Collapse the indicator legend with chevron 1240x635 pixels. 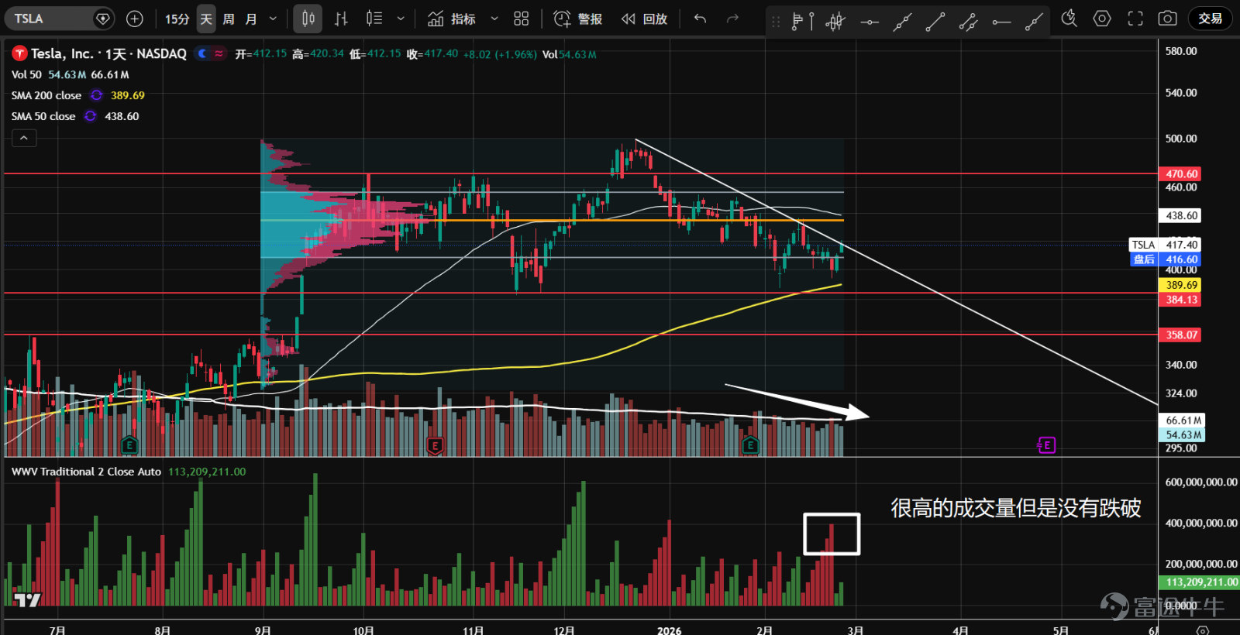point(24,138)
